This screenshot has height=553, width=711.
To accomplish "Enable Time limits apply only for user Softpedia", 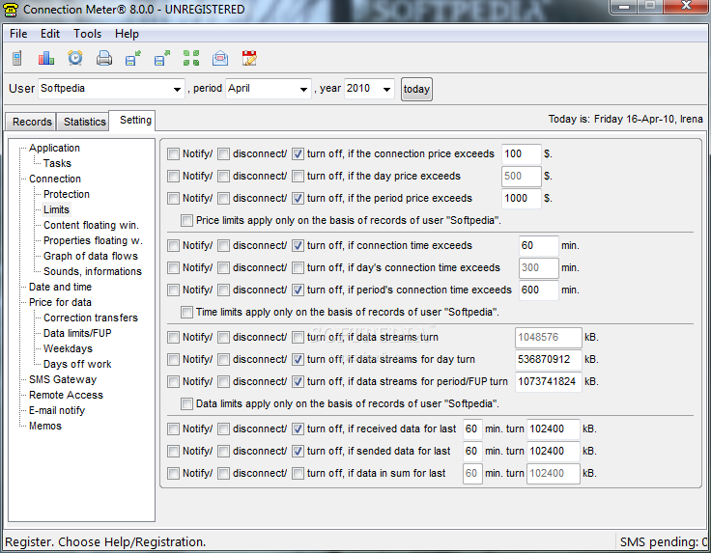I will pos(186,312).
